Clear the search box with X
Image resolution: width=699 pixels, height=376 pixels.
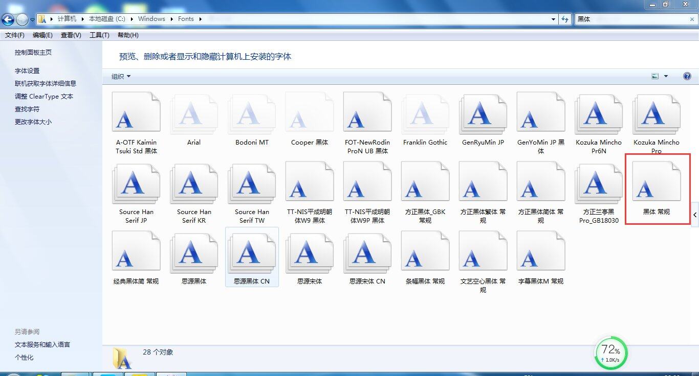pyautogui.click(x=692, y=19)
